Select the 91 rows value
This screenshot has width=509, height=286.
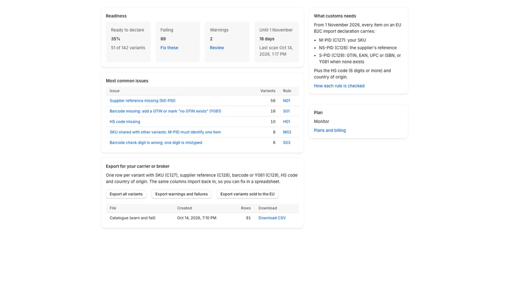(x=248, y=218)
